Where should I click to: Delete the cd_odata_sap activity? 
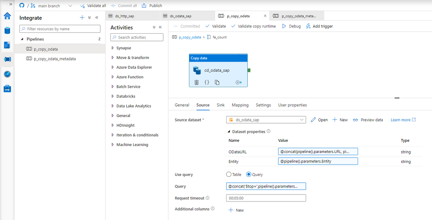(x=196, y=82)
